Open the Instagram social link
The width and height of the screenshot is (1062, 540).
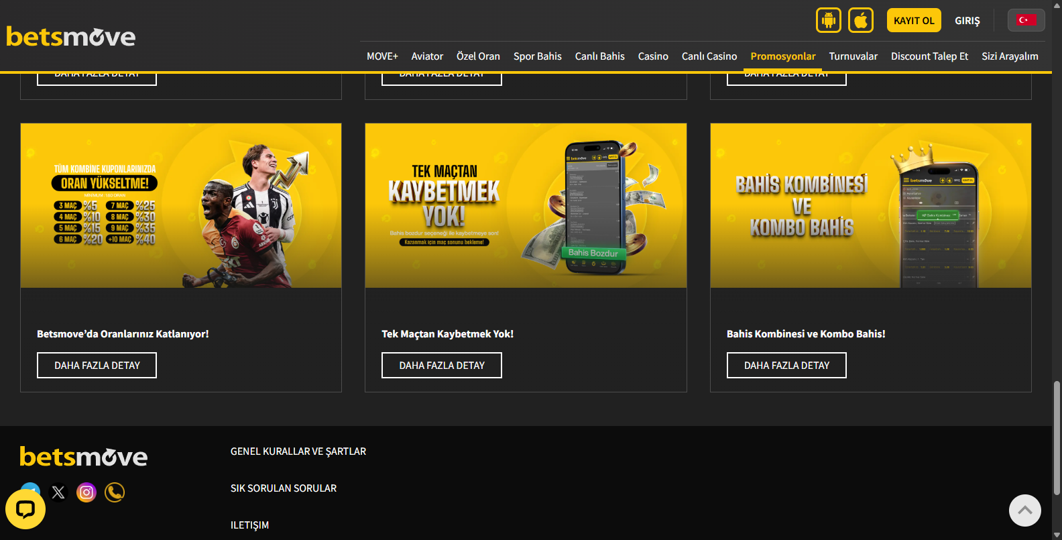86,492
